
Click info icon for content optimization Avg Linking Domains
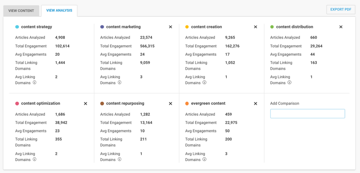coord(34,159)
